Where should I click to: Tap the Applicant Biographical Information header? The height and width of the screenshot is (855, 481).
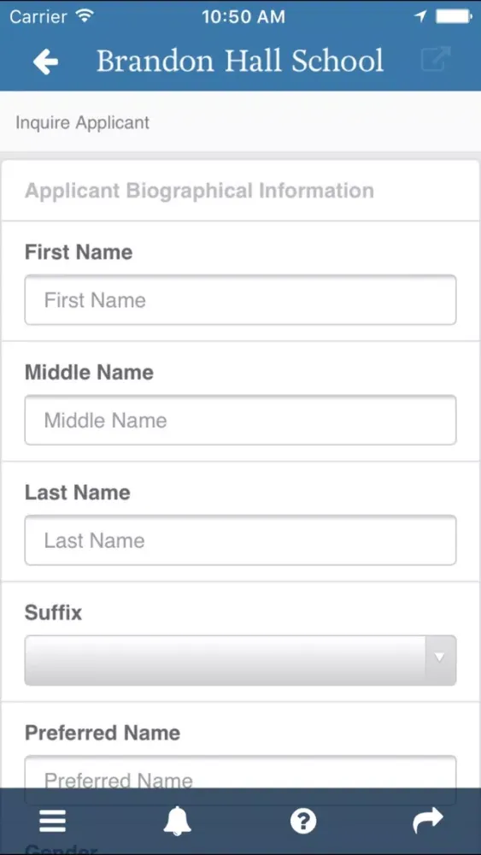[x=199, y=191]
